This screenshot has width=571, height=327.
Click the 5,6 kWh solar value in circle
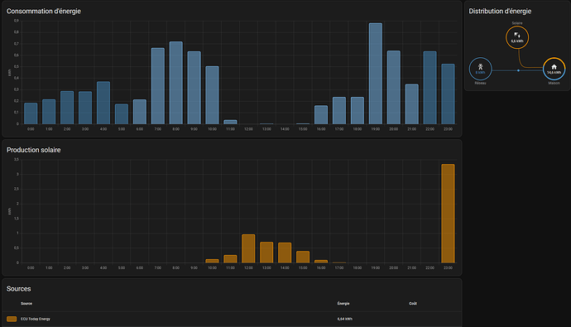coord(517,41)
